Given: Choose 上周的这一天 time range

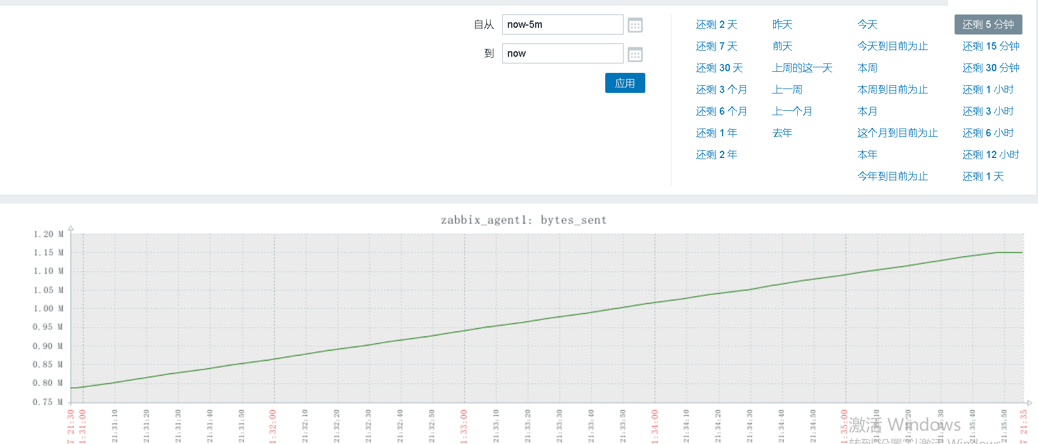Looking at the screenshot, I should 802,68.
